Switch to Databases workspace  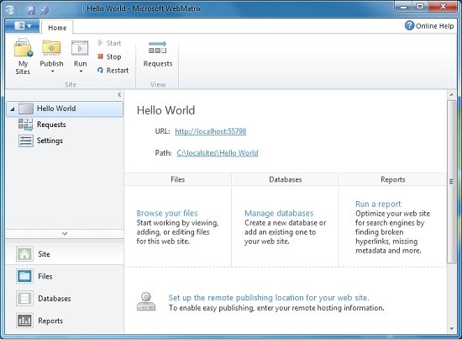64,299
